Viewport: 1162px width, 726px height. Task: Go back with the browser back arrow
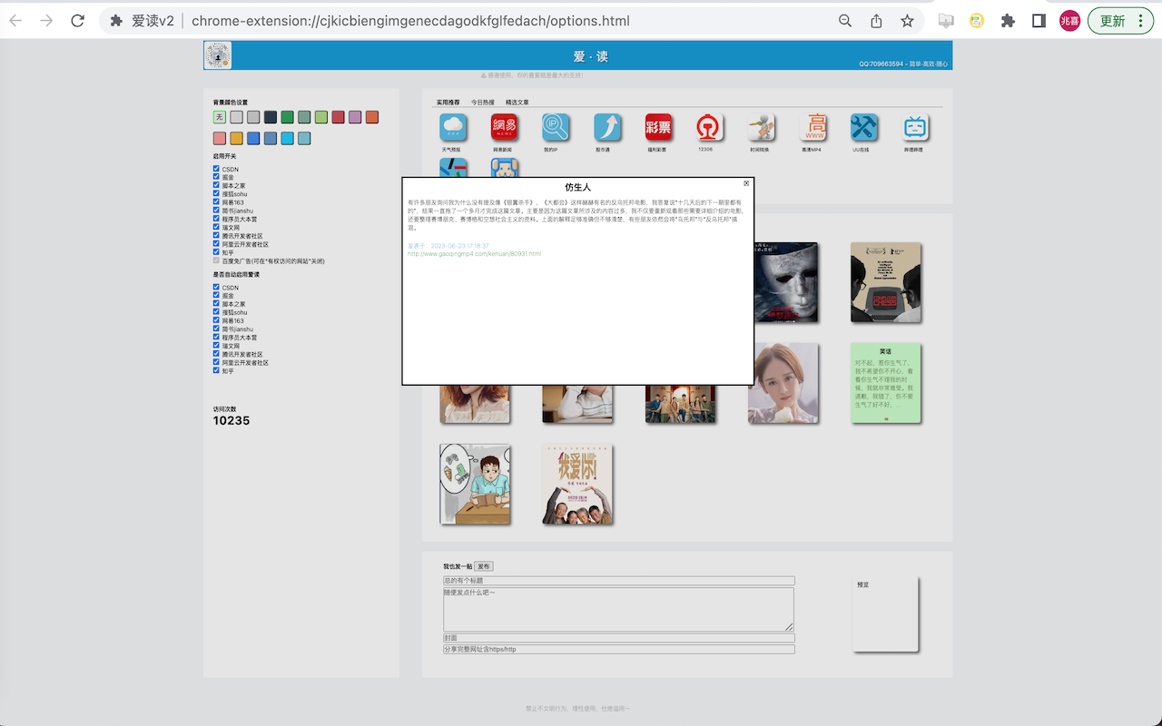pos(15,21)
